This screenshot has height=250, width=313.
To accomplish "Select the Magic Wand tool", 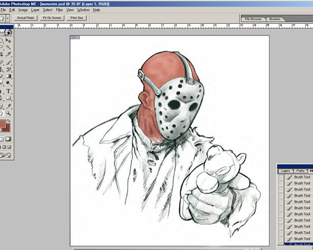I will 8,47.
